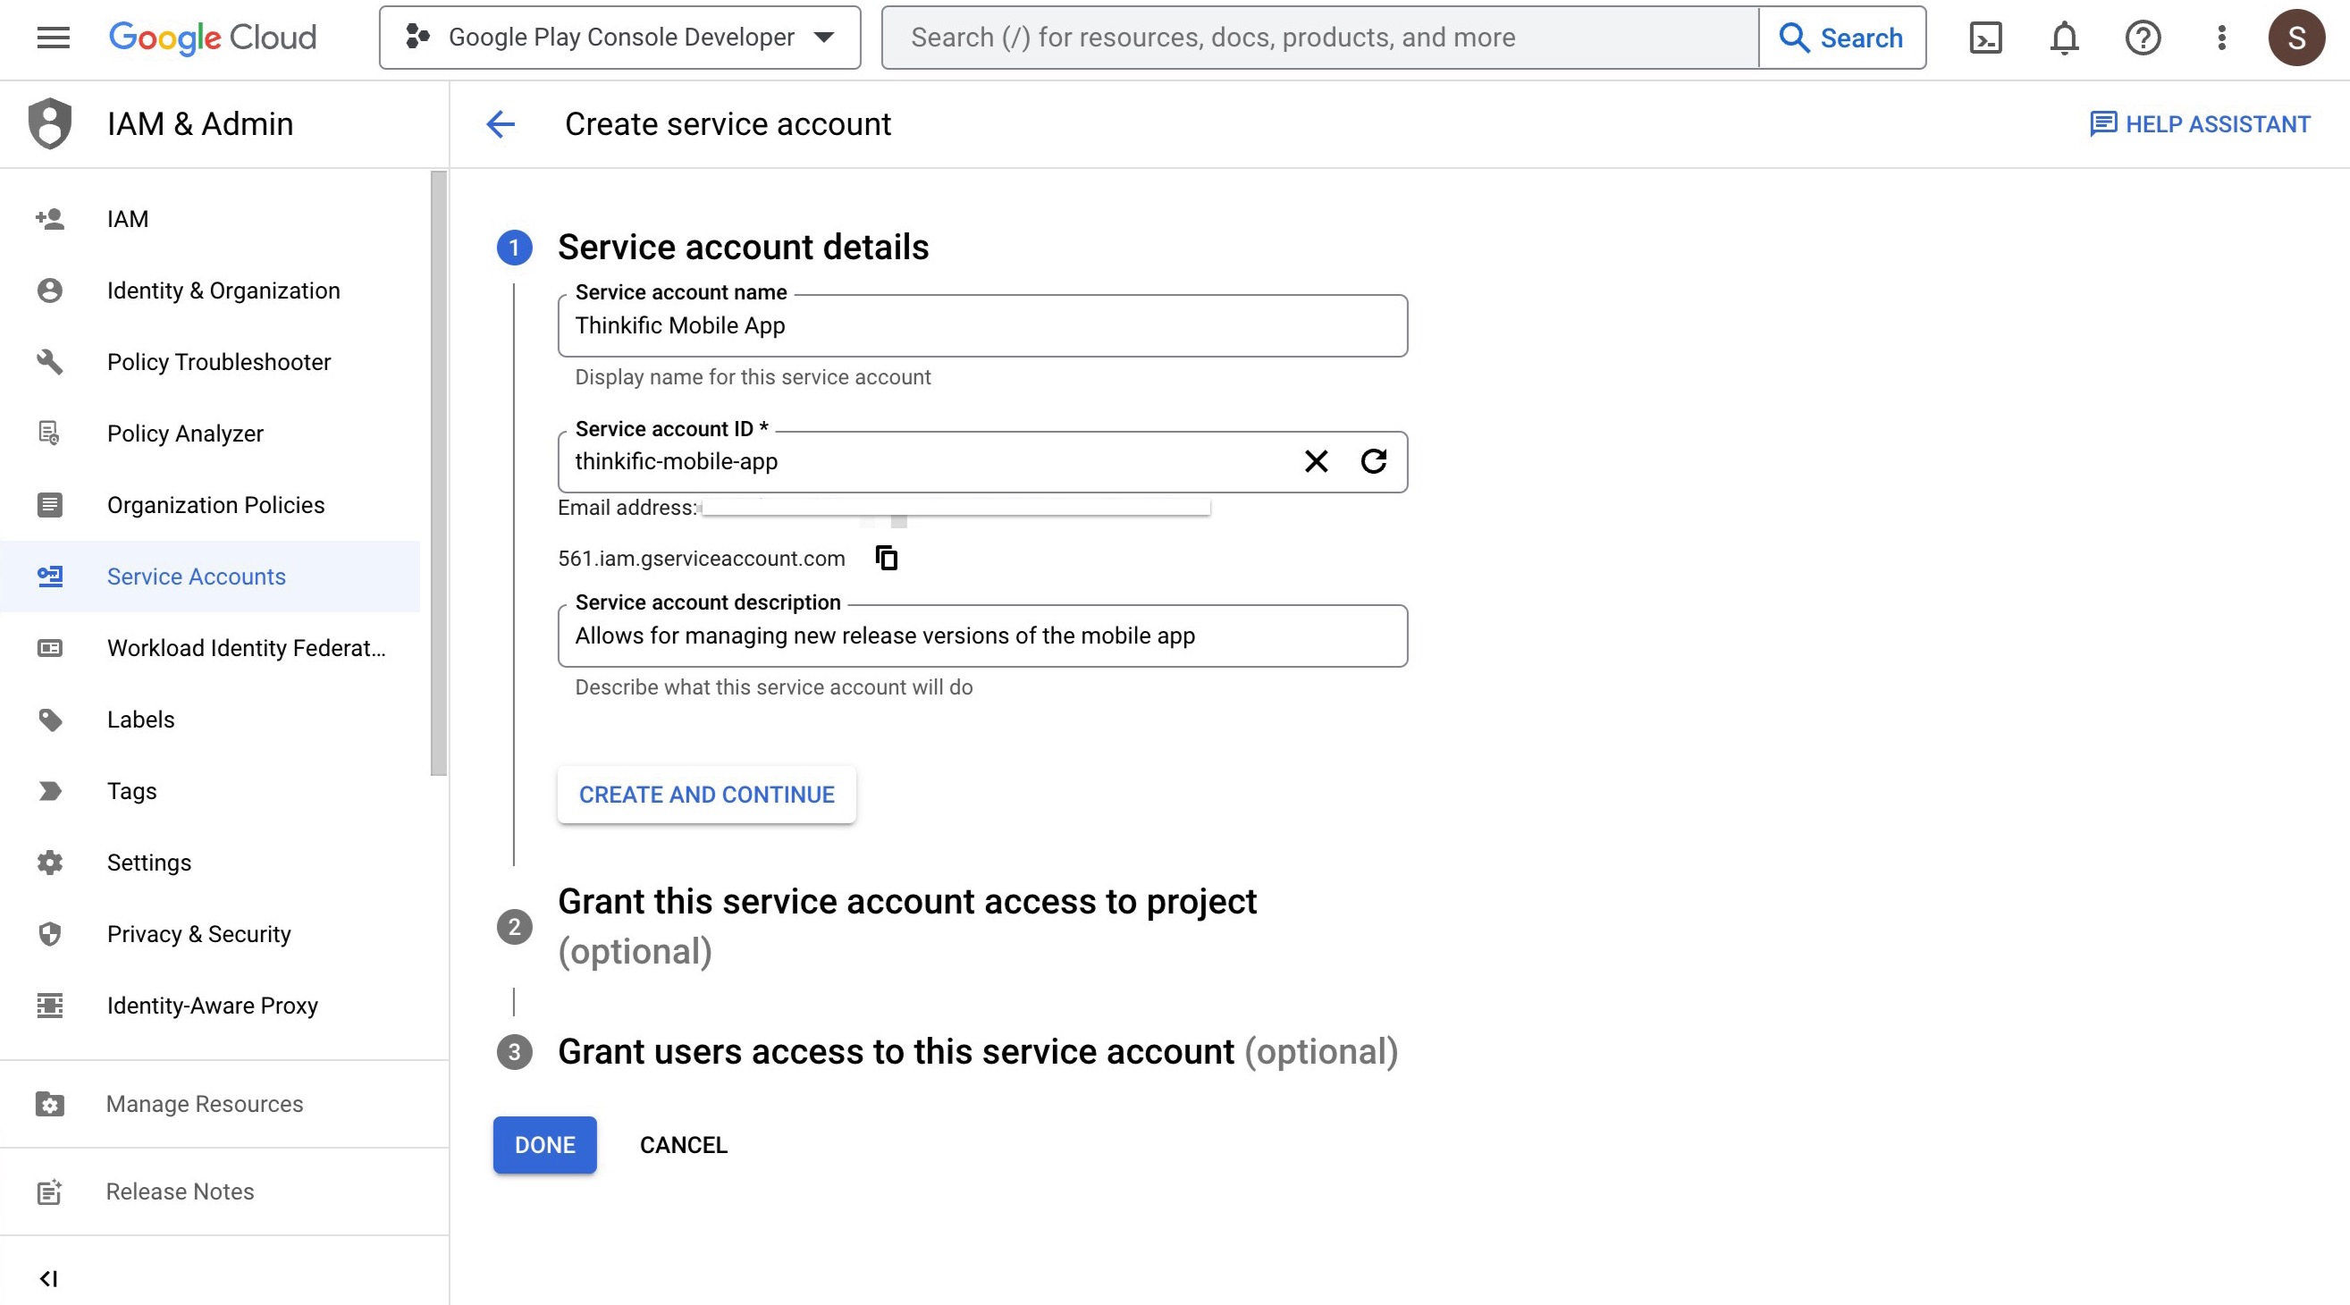Click the Service Accounts key icon

tap(50, 577)
